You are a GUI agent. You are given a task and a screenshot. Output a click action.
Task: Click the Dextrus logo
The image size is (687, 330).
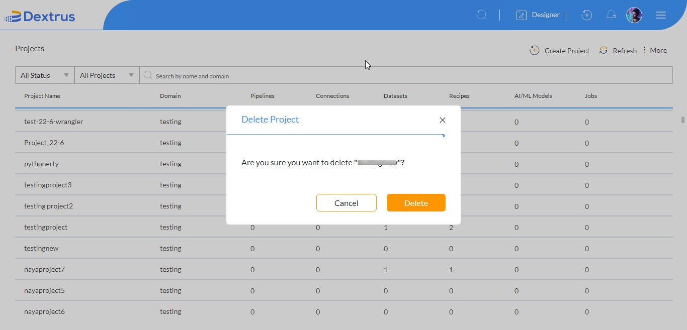(40, 17)
